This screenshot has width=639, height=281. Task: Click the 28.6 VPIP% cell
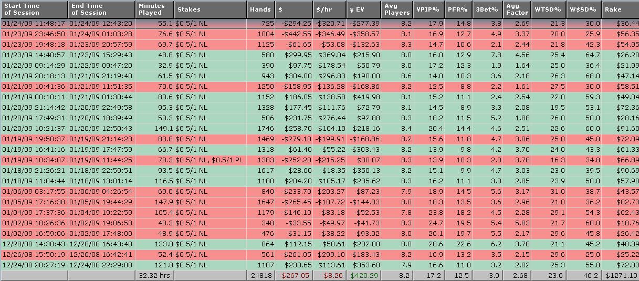tap(428, 244)
